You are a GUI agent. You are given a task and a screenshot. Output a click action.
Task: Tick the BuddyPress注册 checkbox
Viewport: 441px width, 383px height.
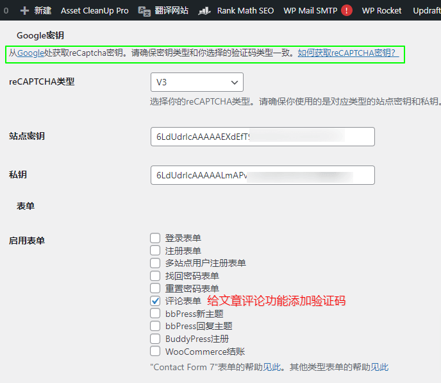pos(155,339)
